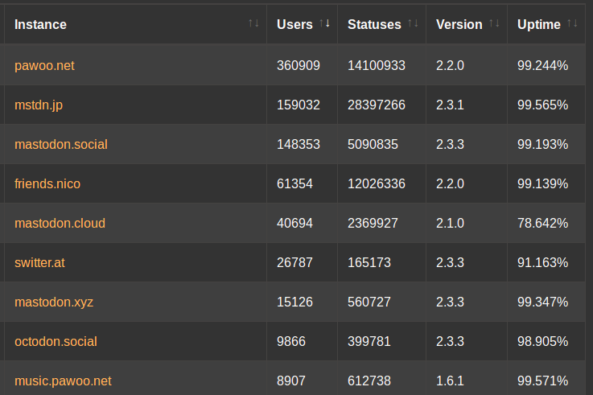Select version 2.3.1 in mstdn.jp row

pyautogui.click(x=450, y=105)
